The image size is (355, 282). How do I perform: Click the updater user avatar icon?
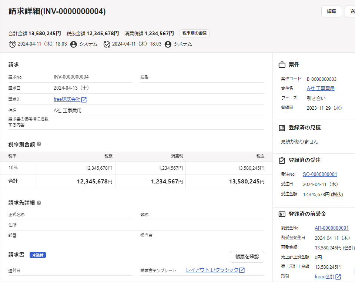pos(168,44)
